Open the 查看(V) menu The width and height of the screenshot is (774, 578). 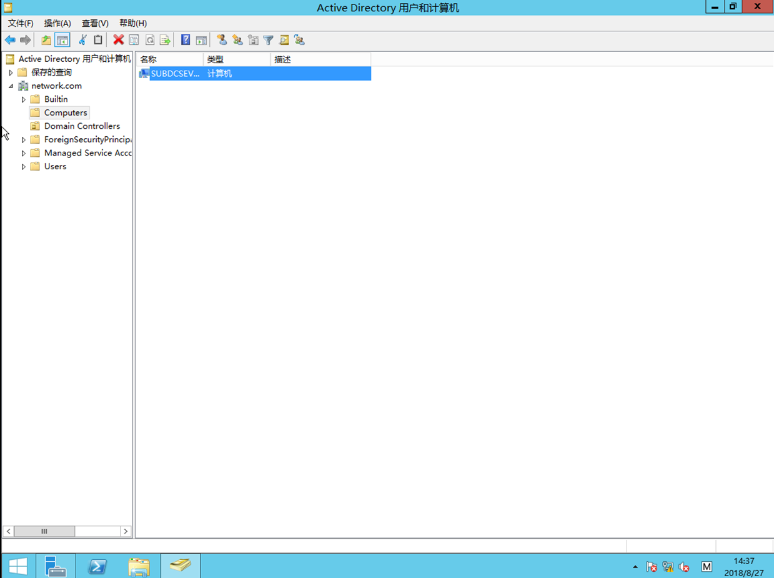coord(95,23)
